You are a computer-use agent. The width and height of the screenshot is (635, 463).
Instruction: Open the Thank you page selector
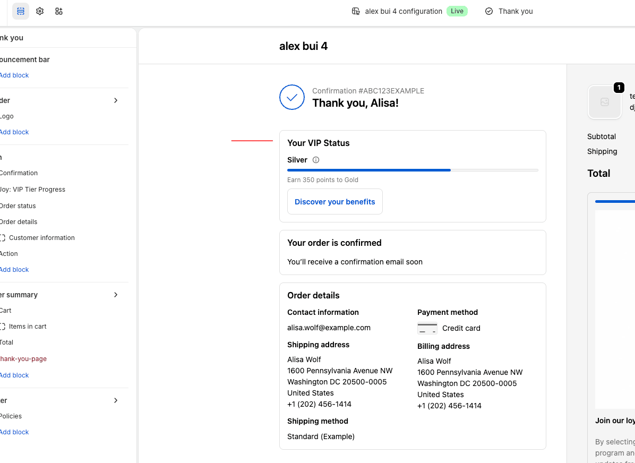click(509, 11)
